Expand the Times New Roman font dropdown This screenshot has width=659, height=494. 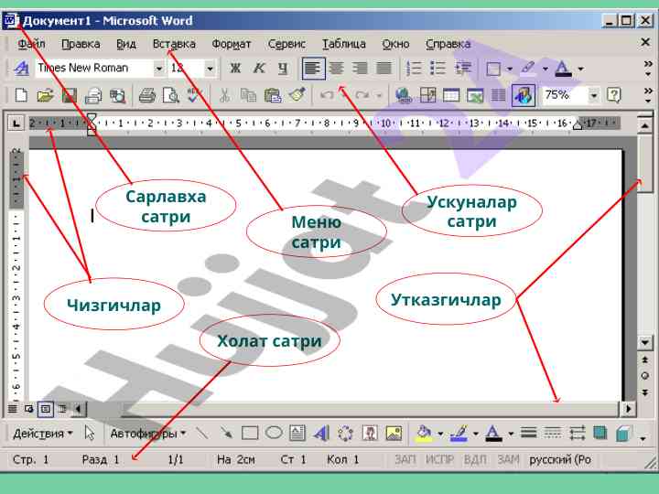(x=159, y=69)
